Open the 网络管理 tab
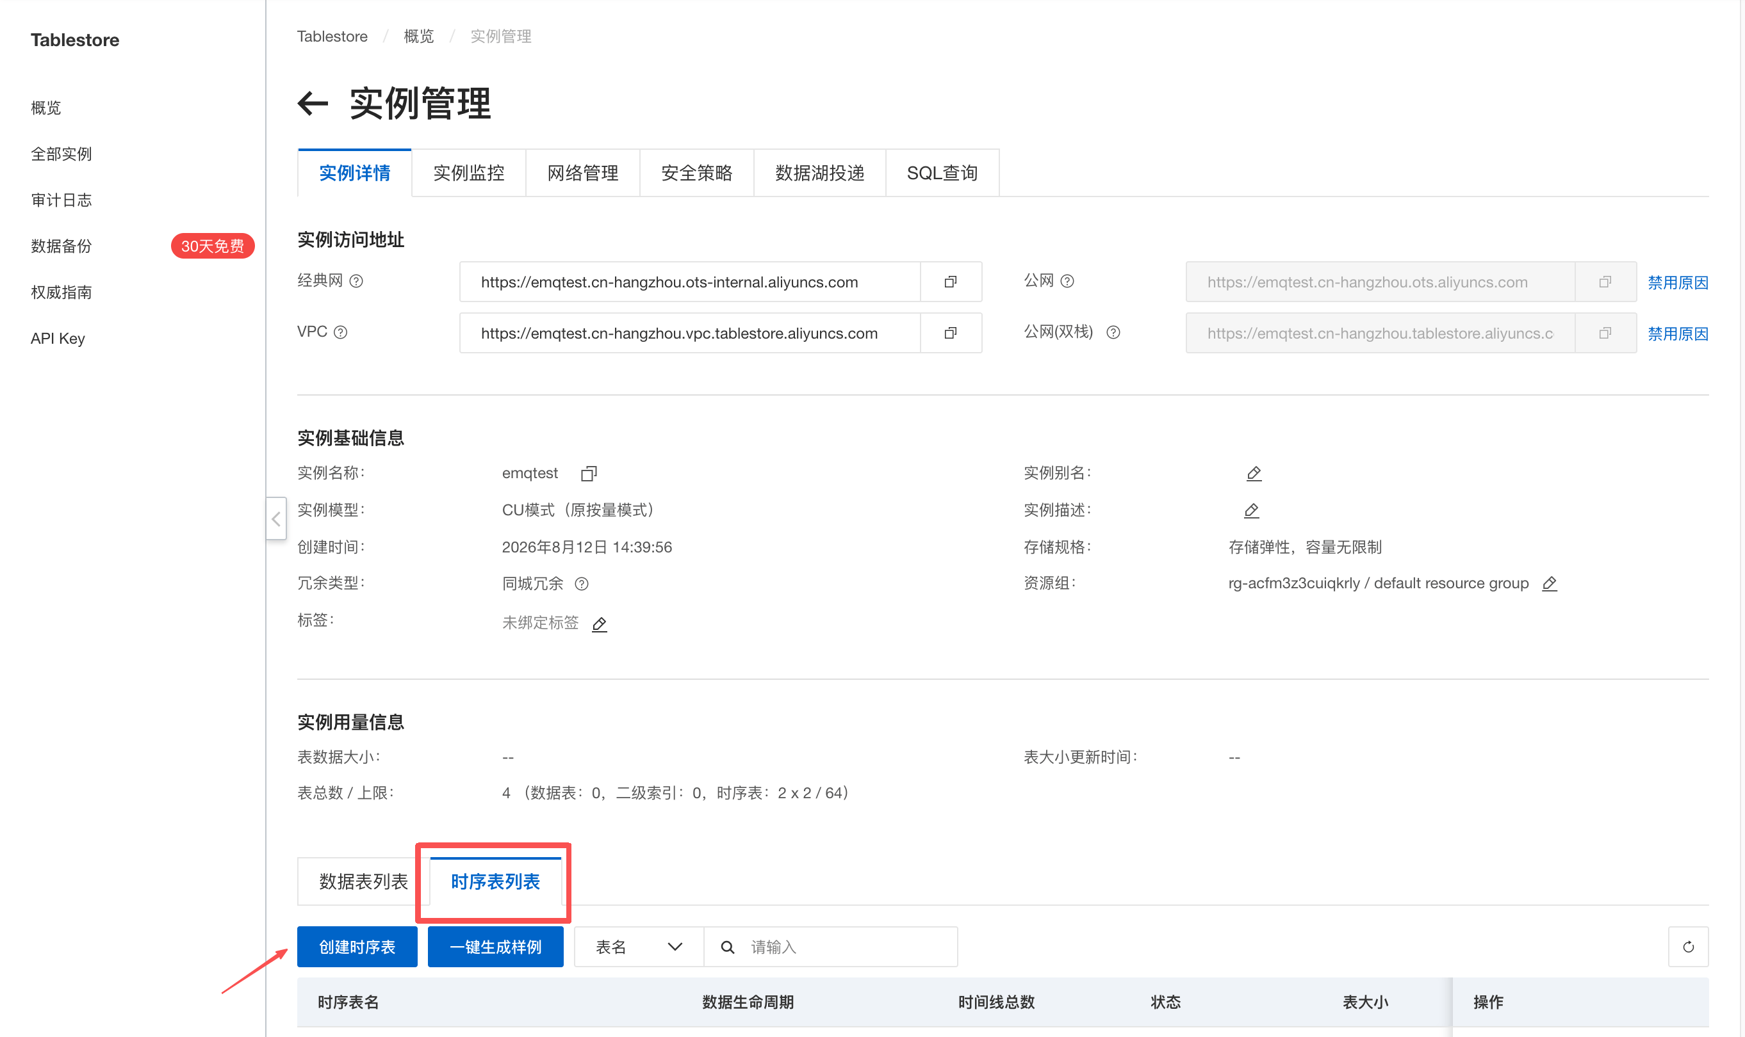Screen dimensions: 1745x1037 pyautogui.click(x=582, y=173)
